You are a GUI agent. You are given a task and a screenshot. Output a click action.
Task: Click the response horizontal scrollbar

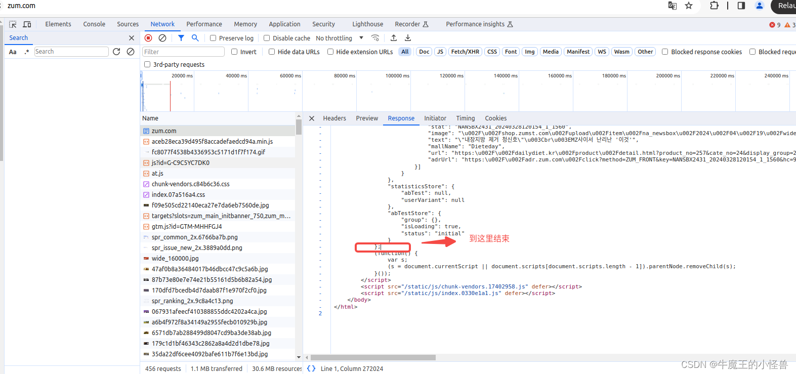pyautogui.click(x=373, y=357)
